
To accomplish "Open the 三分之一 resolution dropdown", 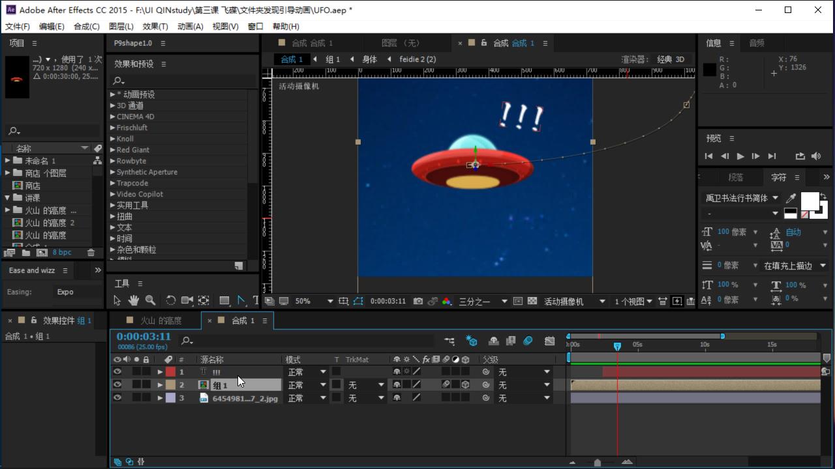I will coord(483,302).
